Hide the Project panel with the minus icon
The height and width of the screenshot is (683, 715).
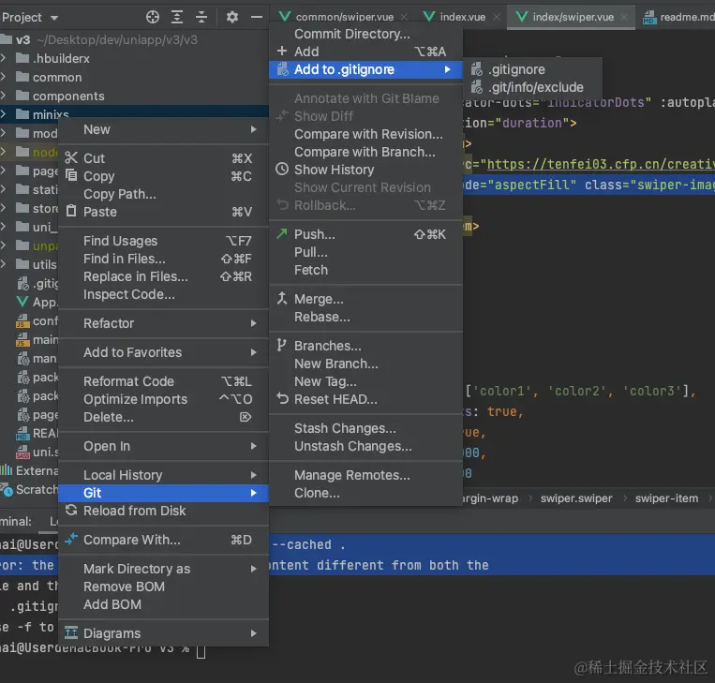[257, 17]
